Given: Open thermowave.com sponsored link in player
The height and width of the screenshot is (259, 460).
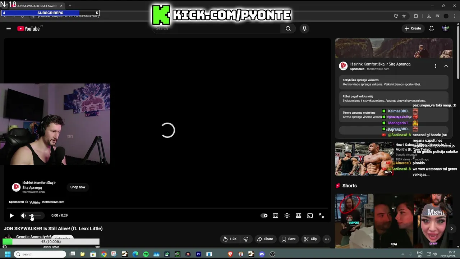Looking at the screenshot, I should click(x=53, y=202).
